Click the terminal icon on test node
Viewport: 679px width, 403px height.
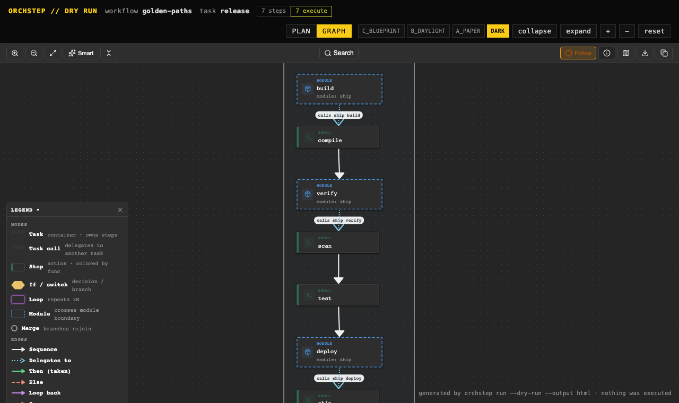click(x=309, y=295)
